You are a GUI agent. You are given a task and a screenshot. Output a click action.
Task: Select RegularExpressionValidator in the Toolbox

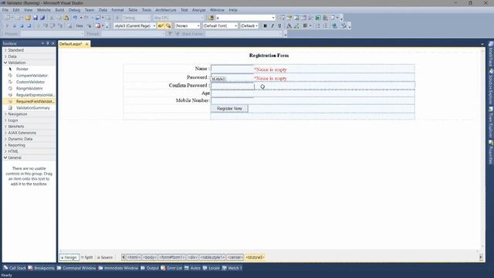[x=36, y=95]
